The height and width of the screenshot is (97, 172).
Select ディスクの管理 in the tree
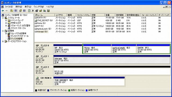click(x=17, y=39)
